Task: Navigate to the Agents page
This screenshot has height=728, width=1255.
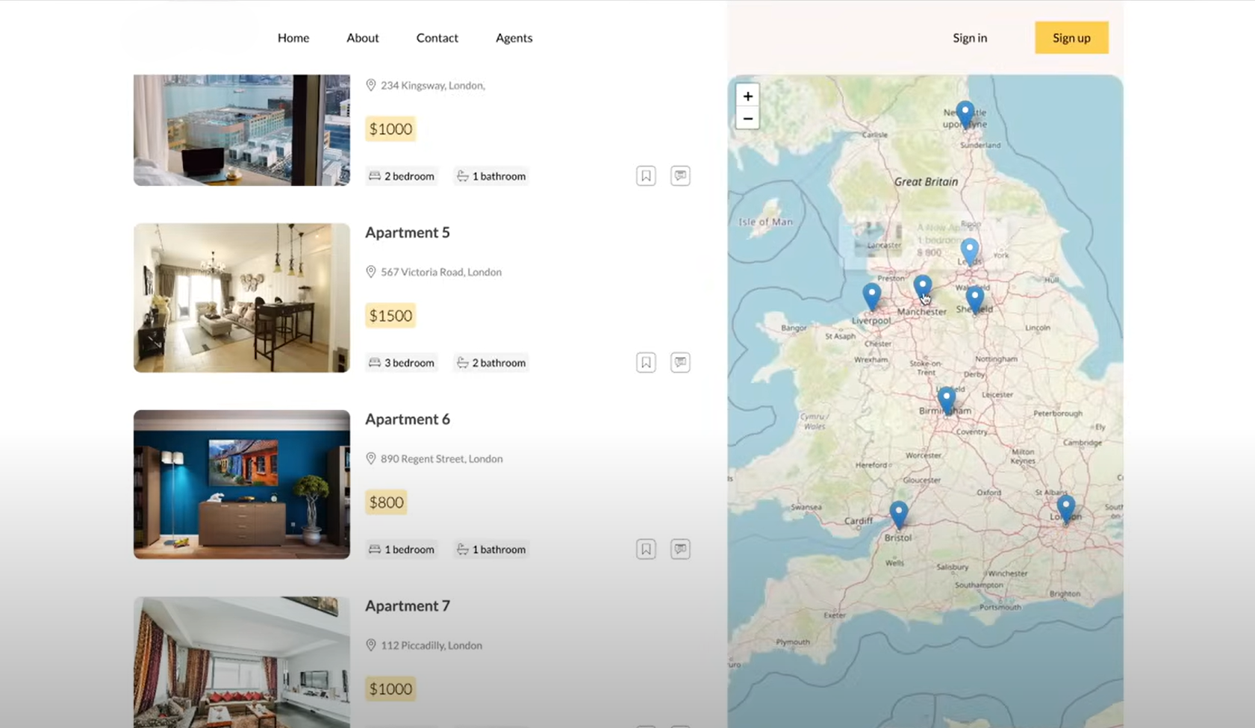Action: click(x=514, y=37)
